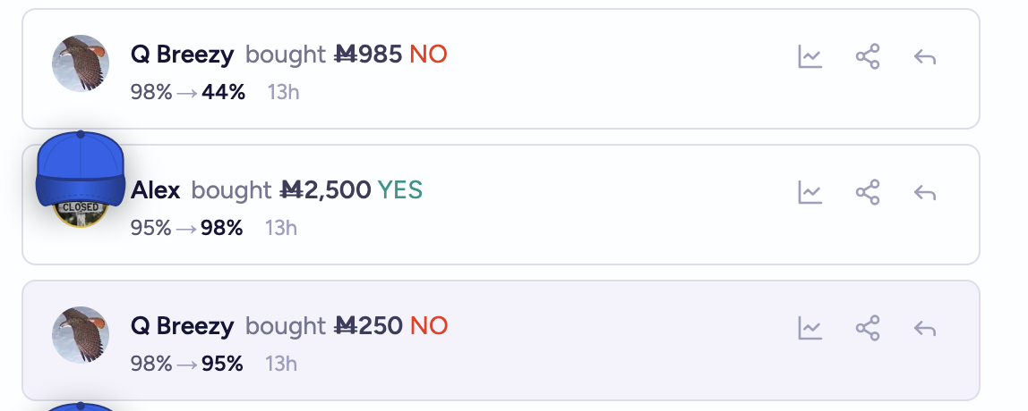Reply to Q Breezy's Ṁ985 NO bet
Screen dimensions: 1028x411
point(924,58)
